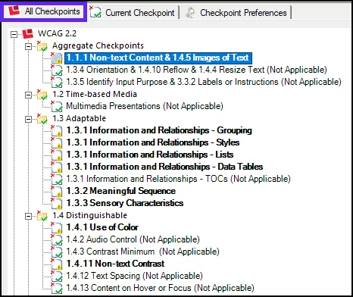Click the 1.3.4 Orientation checkmark icon
The image size is (353, 297).
point(57,70)
